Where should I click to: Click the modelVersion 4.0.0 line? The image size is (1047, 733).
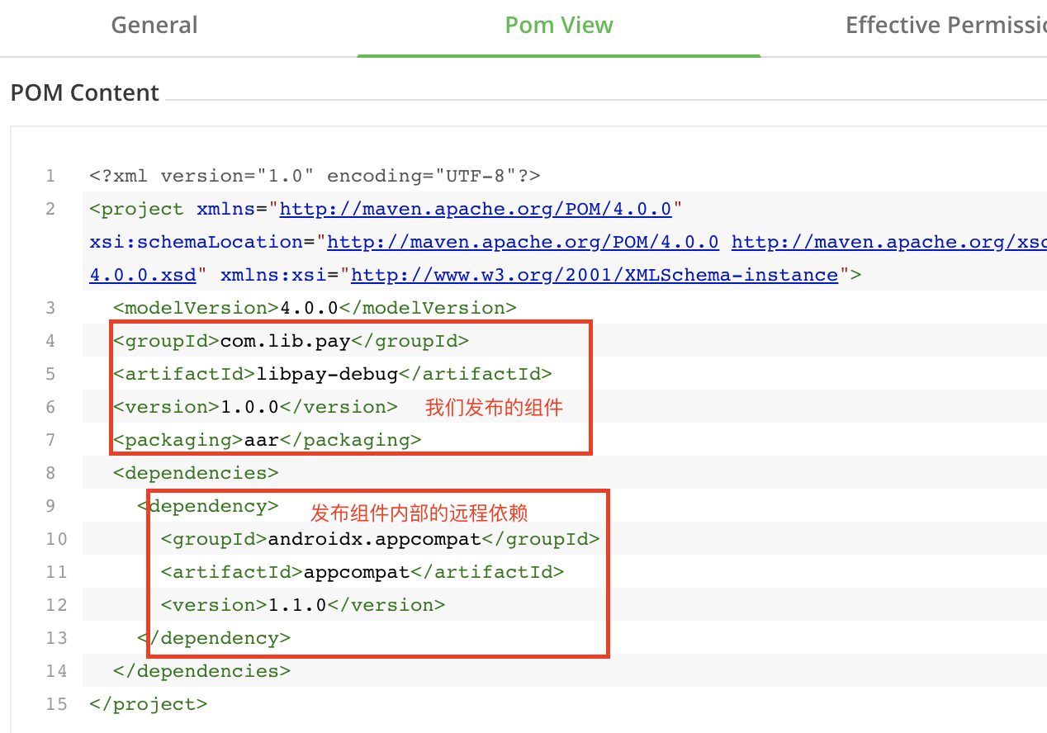(x=314, y=308)
